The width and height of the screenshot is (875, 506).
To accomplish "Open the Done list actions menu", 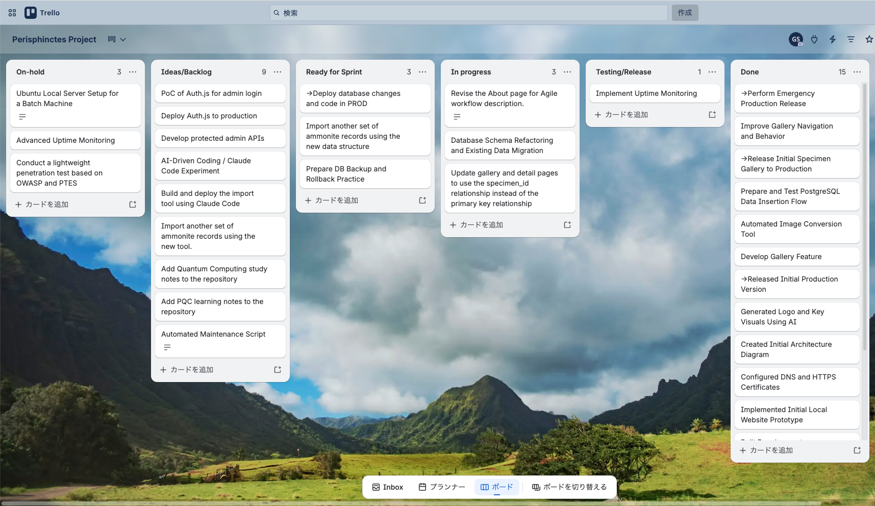I will click(857, 72).
